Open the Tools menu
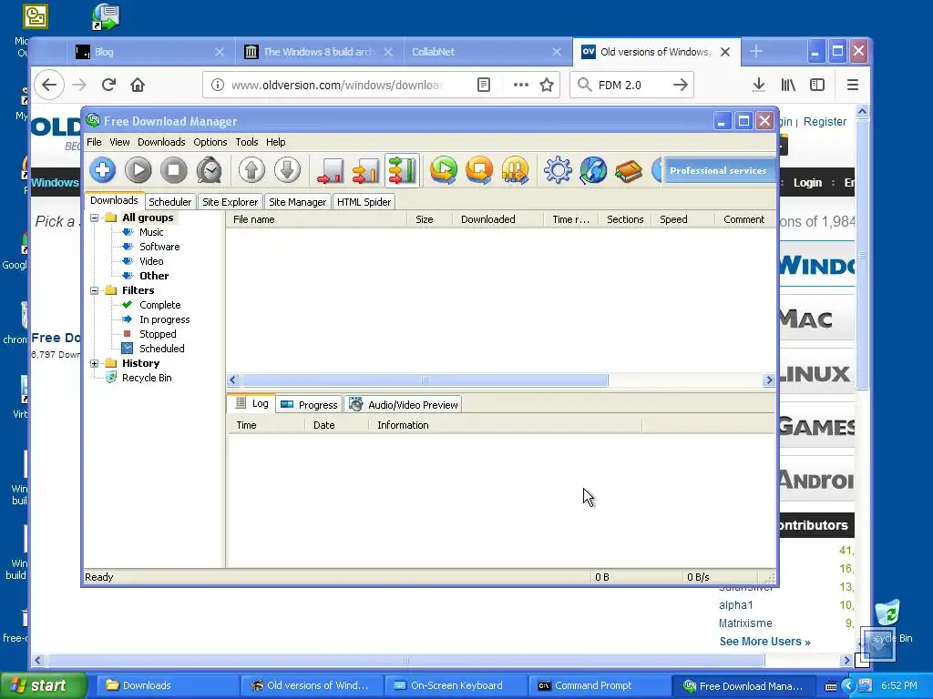 pyautogui.click(x=246, y=142)
